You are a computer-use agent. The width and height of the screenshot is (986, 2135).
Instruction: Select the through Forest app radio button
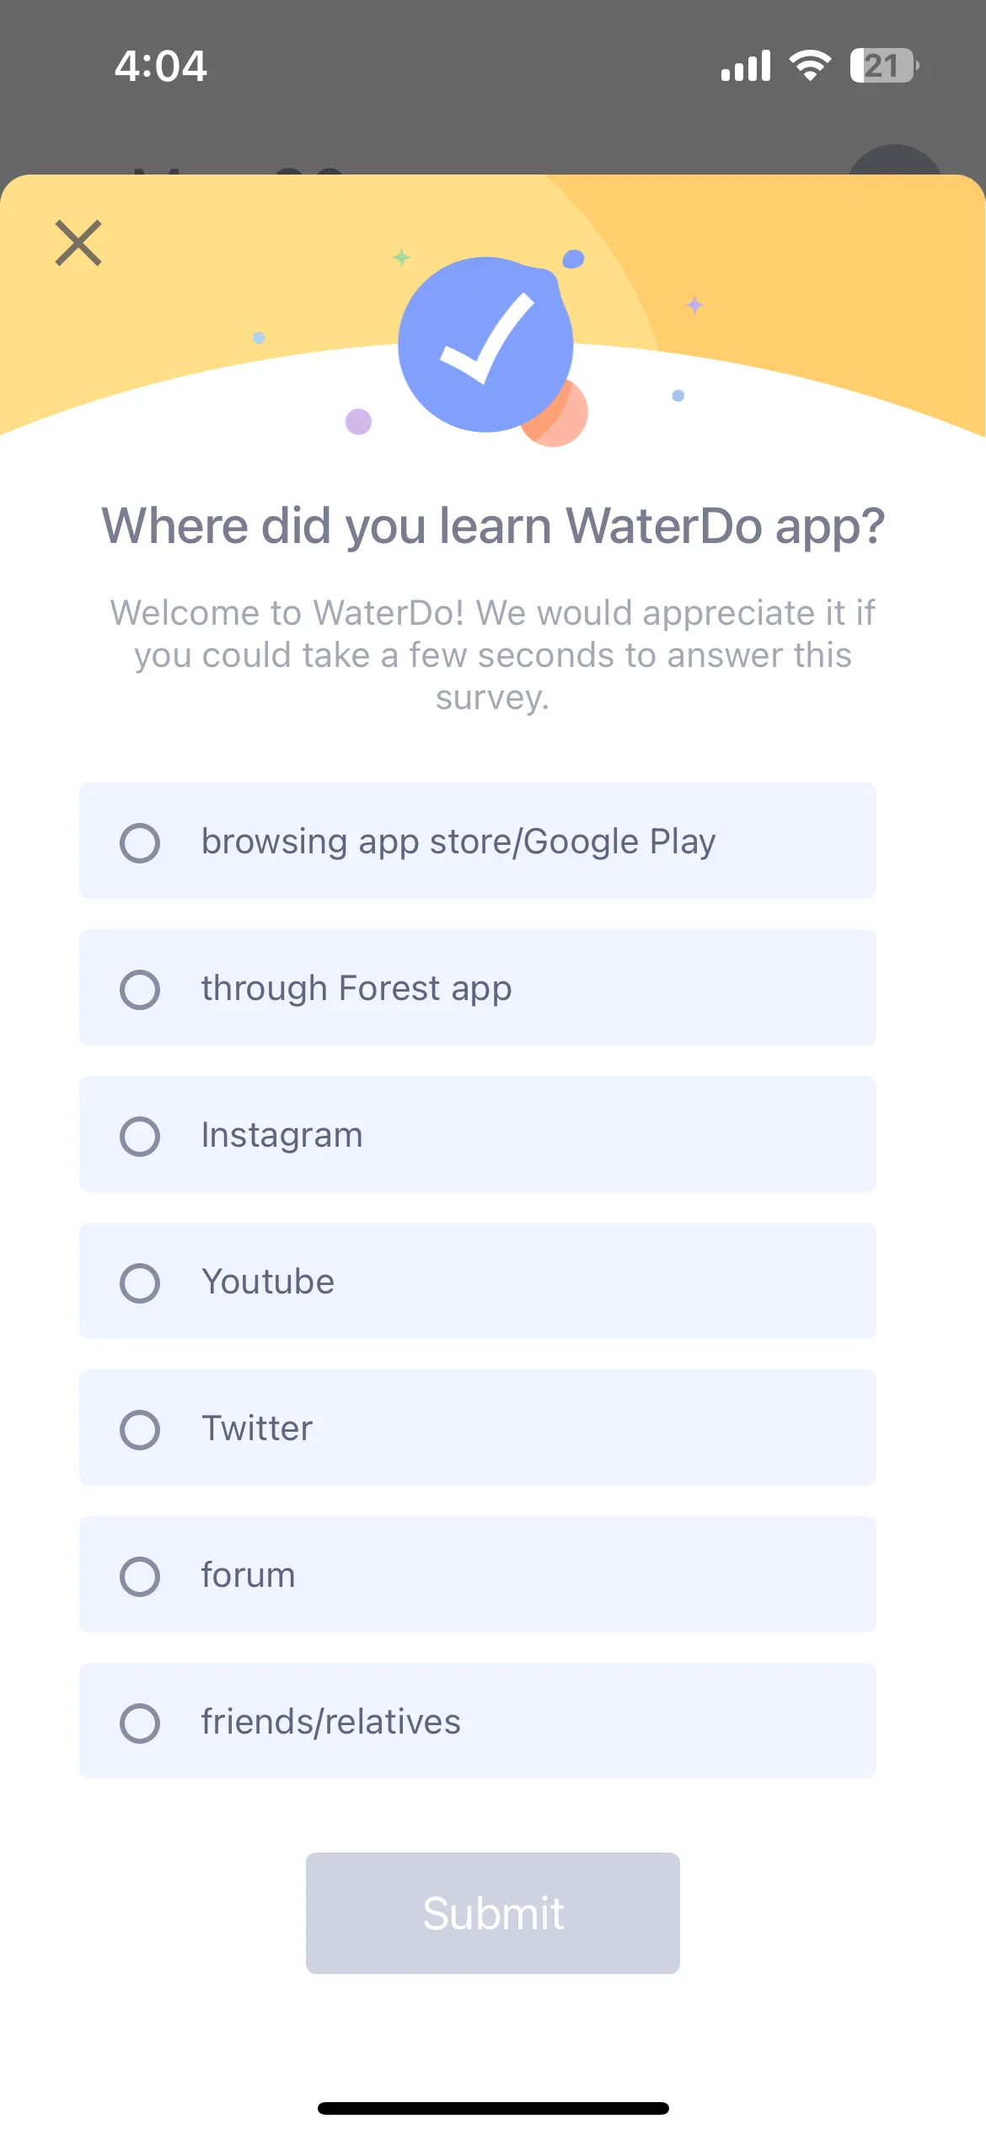click(x=140, y=989)
